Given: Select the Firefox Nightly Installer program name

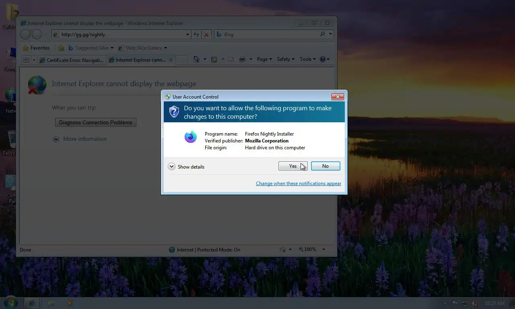Looking at the screenshot, I should (269, 134).
